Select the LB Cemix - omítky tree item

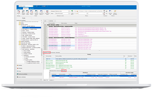click(x=32, y=28)
